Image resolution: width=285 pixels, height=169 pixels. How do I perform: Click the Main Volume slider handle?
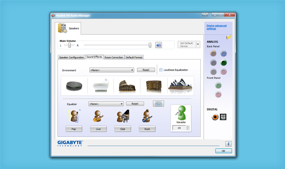click(150, 45)
